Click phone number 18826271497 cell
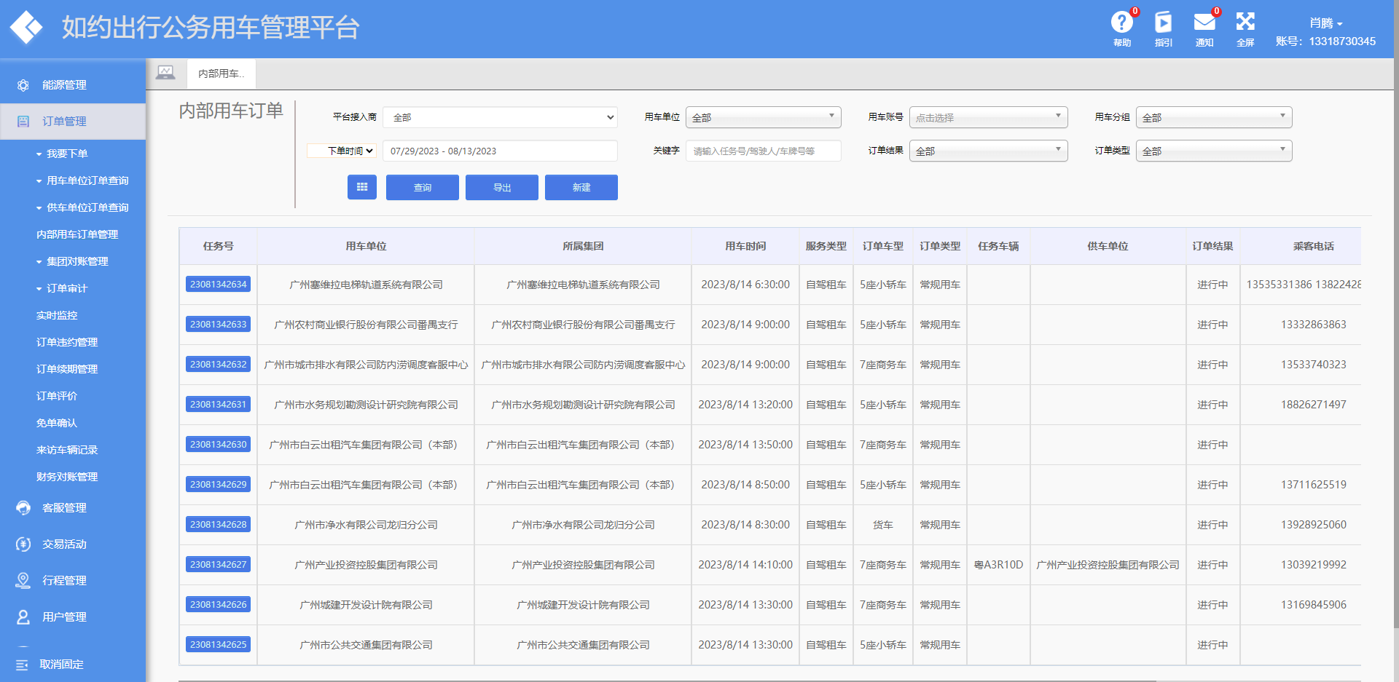This screenshot has width=1399, height=682. click(x=1314, y=405)
